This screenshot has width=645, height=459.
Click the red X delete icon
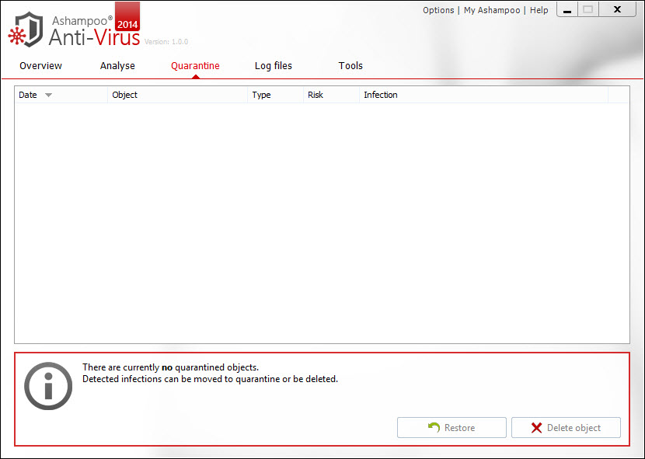tap(536, 428)
